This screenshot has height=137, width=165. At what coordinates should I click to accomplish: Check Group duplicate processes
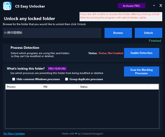[67, 79]
